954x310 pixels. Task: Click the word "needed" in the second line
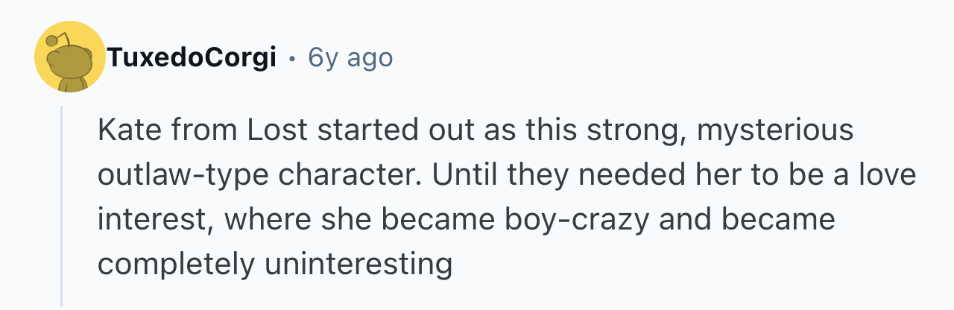pyautogui.click(x=616, y=176)
